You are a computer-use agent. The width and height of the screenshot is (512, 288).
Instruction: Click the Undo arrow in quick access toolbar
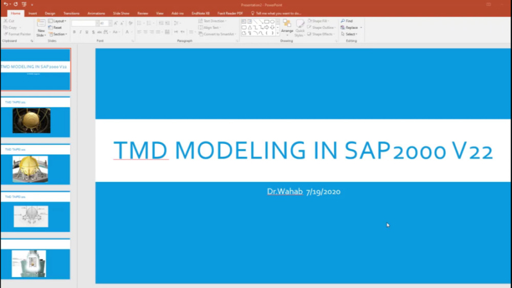[x=6, y=4]
